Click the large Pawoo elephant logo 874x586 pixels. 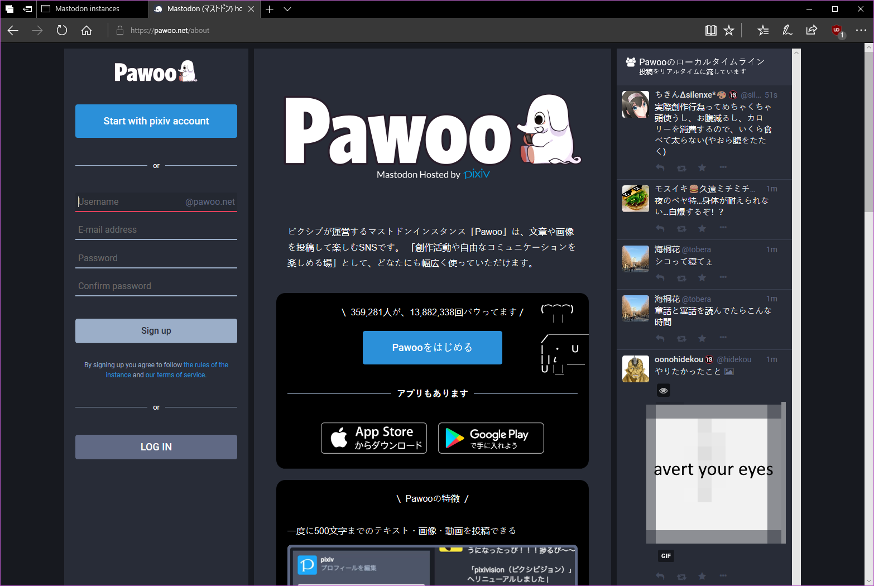tap(433, 131)
